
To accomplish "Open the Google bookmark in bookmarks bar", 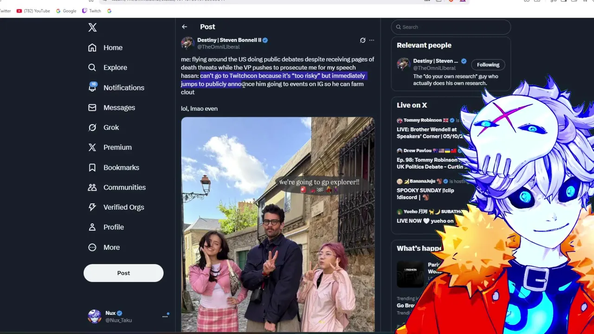I will tap(66, 11).
